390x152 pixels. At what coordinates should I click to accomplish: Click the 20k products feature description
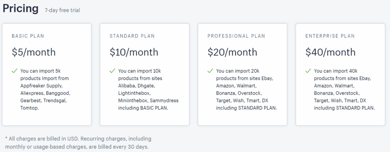(x=246, y=90)
